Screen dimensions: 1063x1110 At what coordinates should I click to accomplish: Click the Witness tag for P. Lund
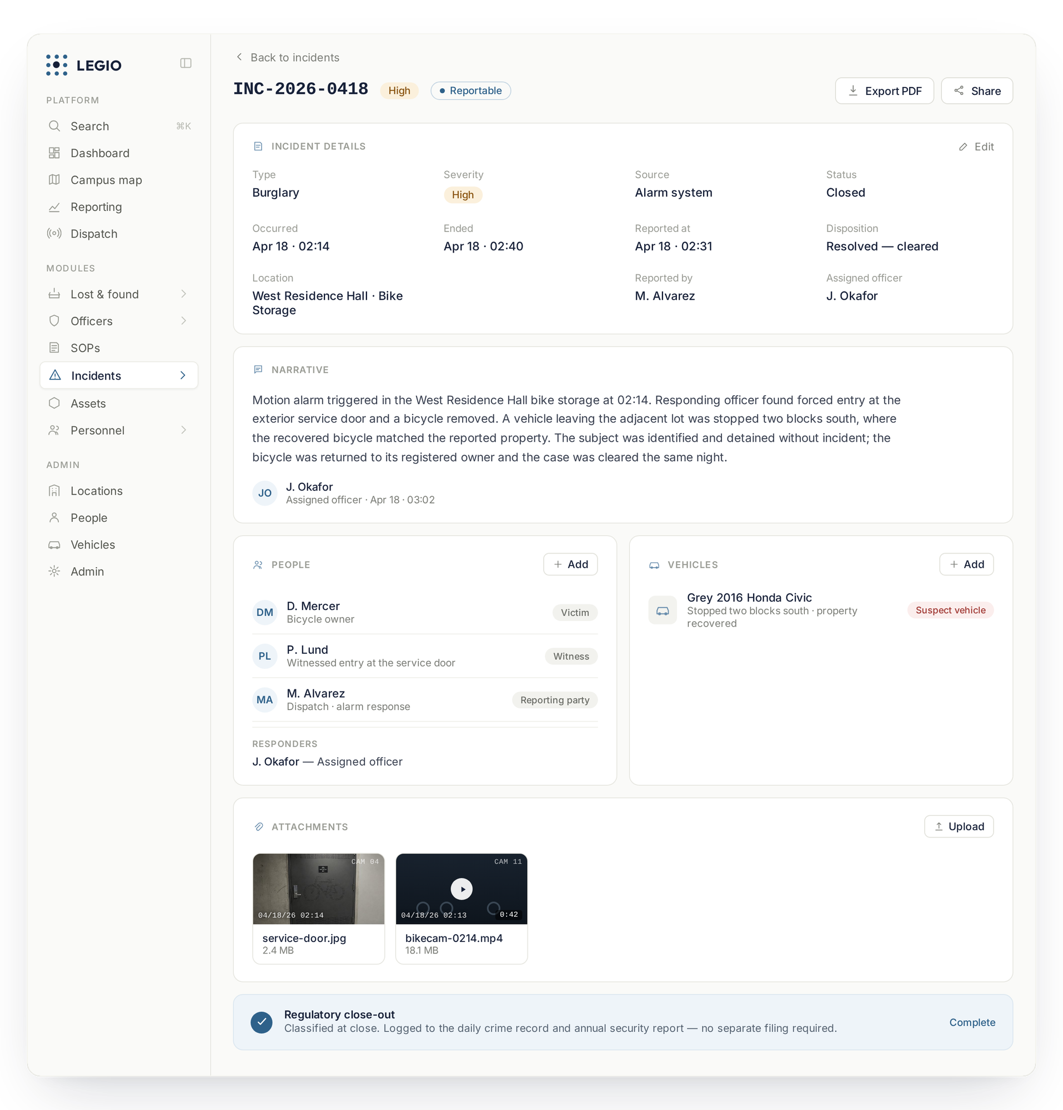571,656
